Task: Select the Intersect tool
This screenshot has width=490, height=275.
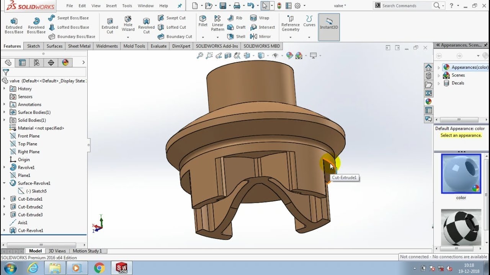Action: [x=263, y=27]
